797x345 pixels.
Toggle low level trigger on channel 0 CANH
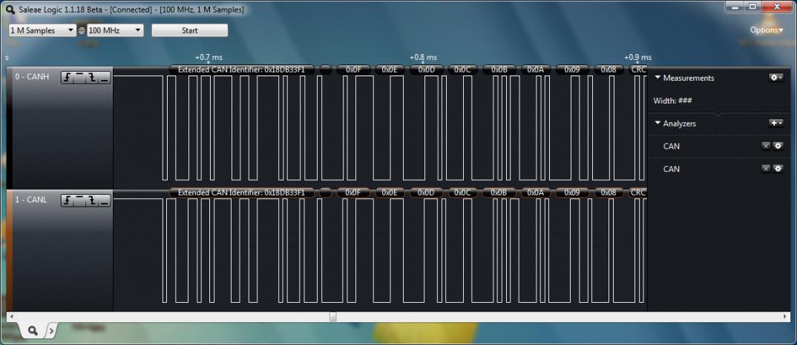(104, 78)
